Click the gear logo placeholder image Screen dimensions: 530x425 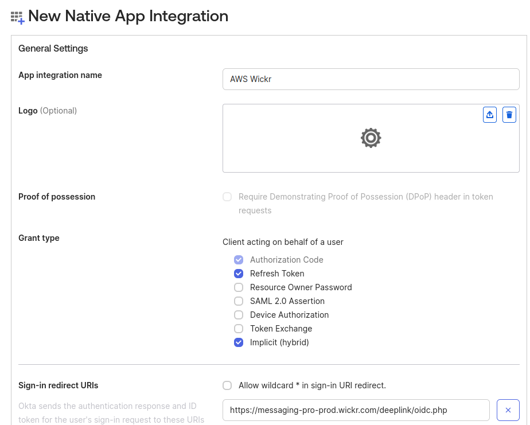point(371,138)
